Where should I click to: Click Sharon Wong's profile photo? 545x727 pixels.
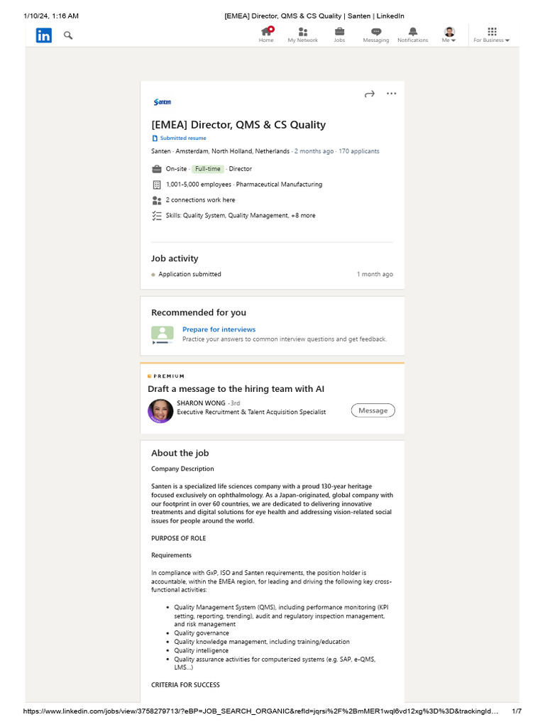[160, 411]
